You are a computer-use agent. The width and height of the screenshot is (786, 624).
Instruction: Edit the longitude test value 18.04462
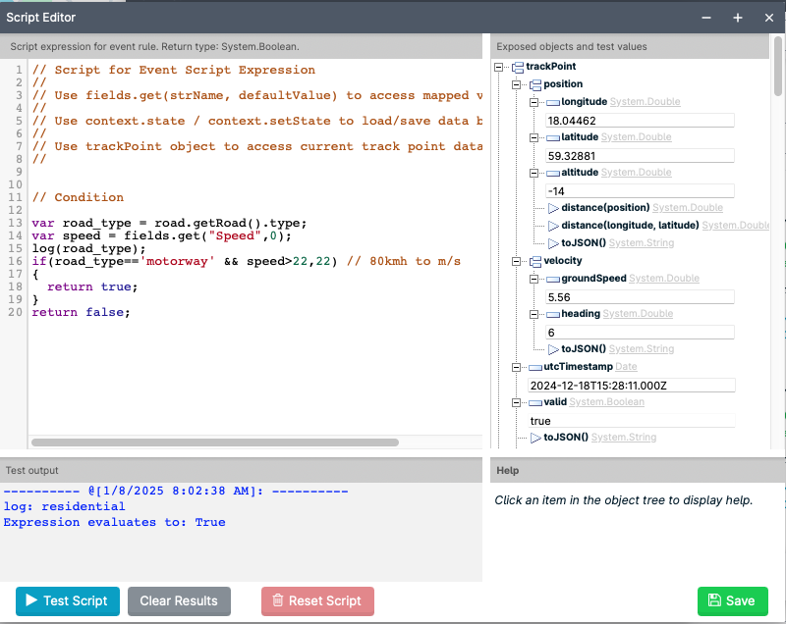click(x=640, y=121)
